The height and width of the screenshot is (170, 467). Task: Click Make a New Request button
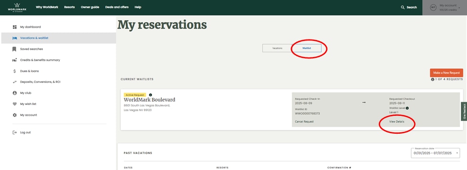point(446,73)
